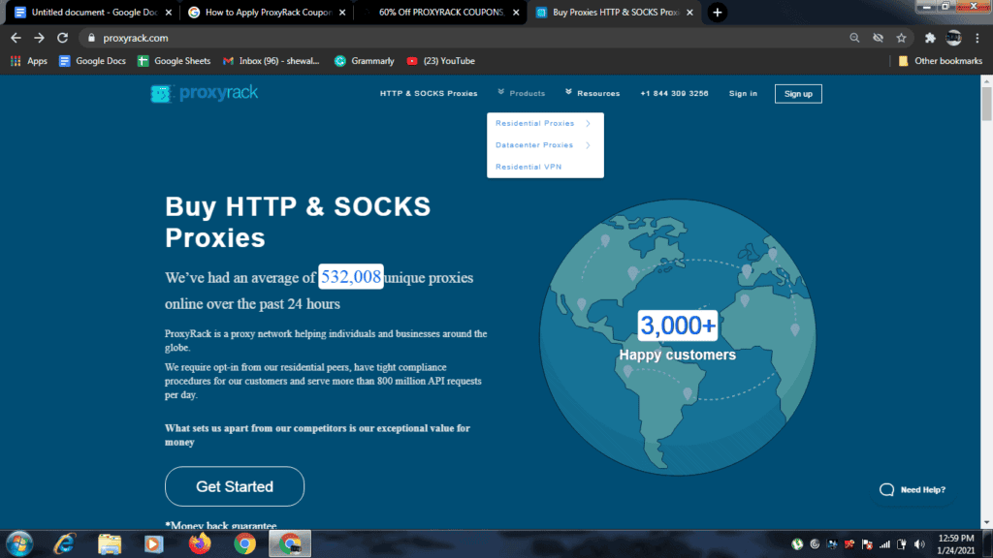Click the page vertical scrollbar thumb
Viewport: 993px width, 558px height.
986,103
